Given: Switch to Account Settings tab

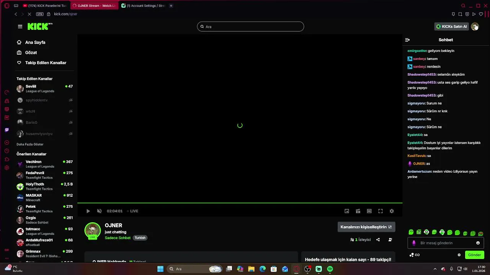Looking at the screenshot, I should [x=144, y=6].
